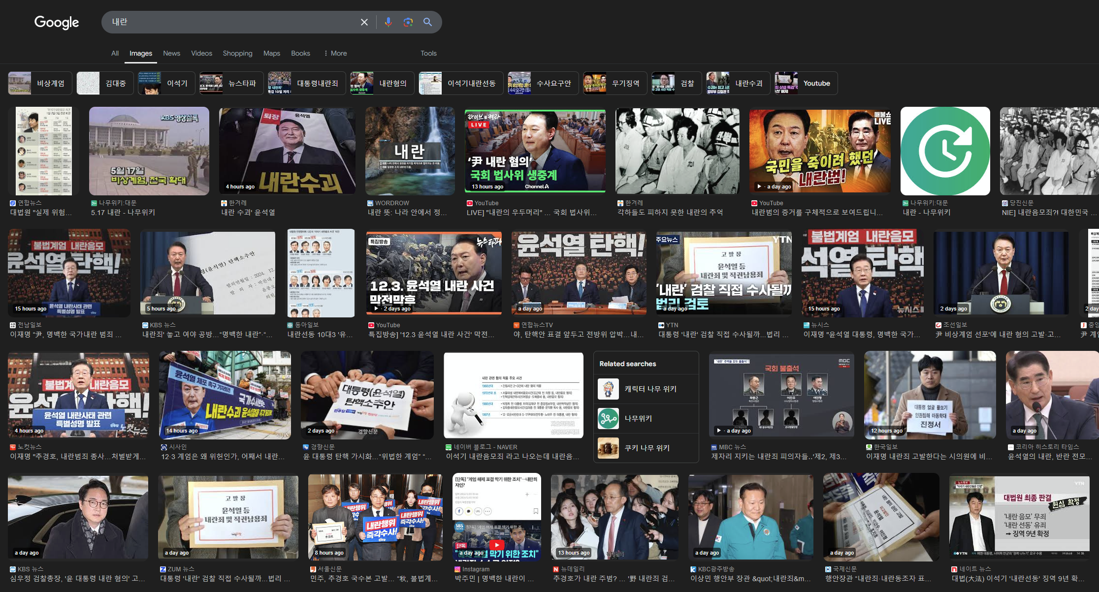Go to Google homepage logo

(57, 22)
